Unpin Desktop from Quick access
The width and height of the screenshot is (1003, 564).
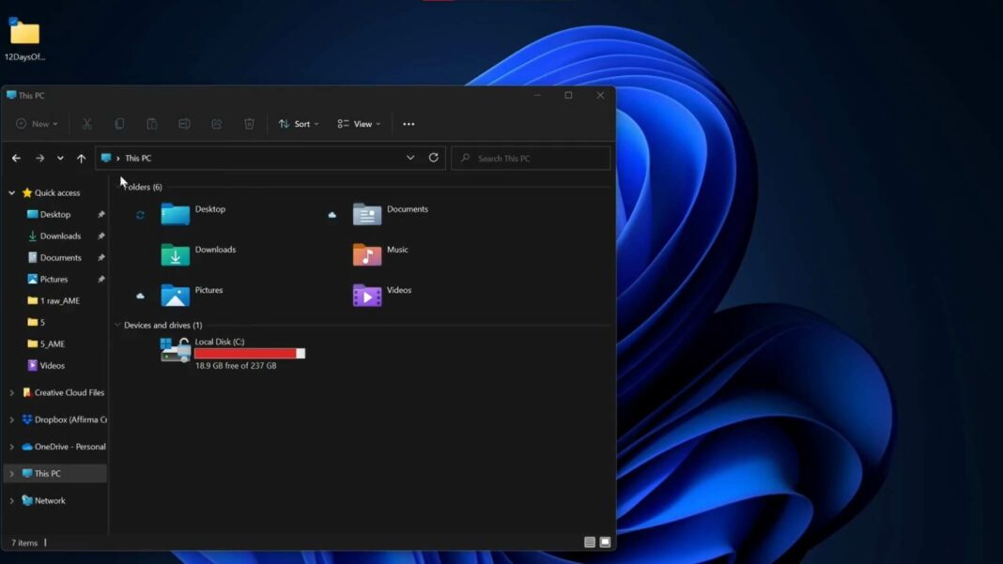pyautogui.click(x=101, y=214)
